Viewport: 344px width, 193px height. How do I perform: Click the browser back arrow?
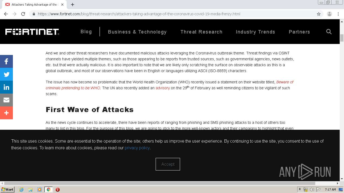tap(6, 14)
